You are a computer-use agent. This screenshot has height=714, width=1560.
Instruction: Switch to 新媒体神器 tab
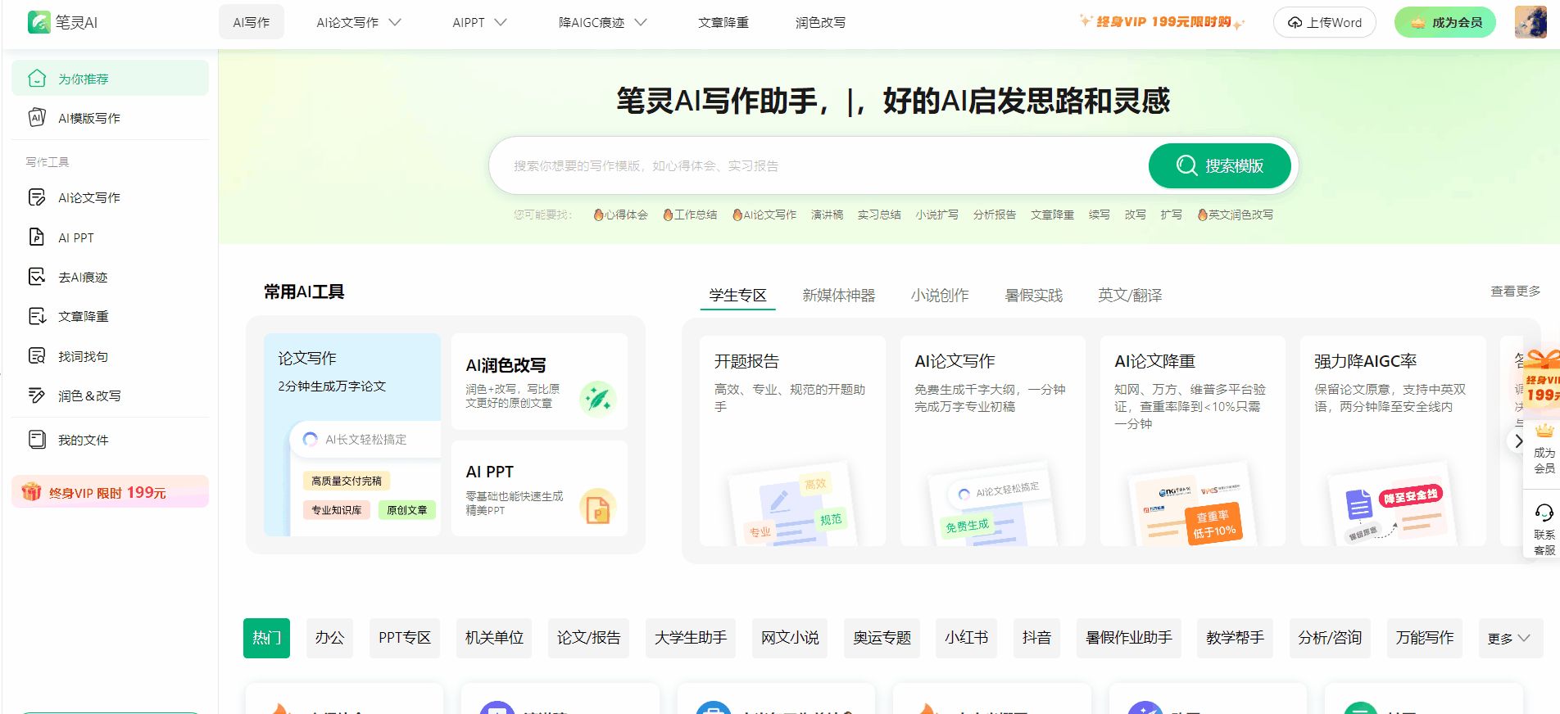point(838,296)
